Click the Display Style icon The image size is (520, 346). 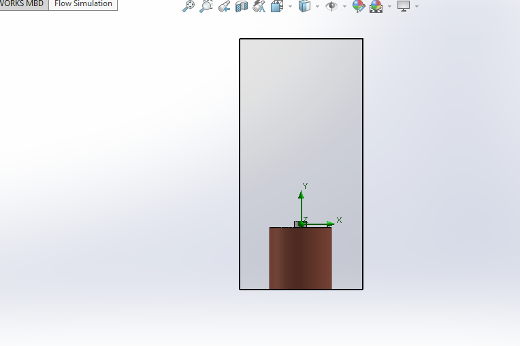304,6
